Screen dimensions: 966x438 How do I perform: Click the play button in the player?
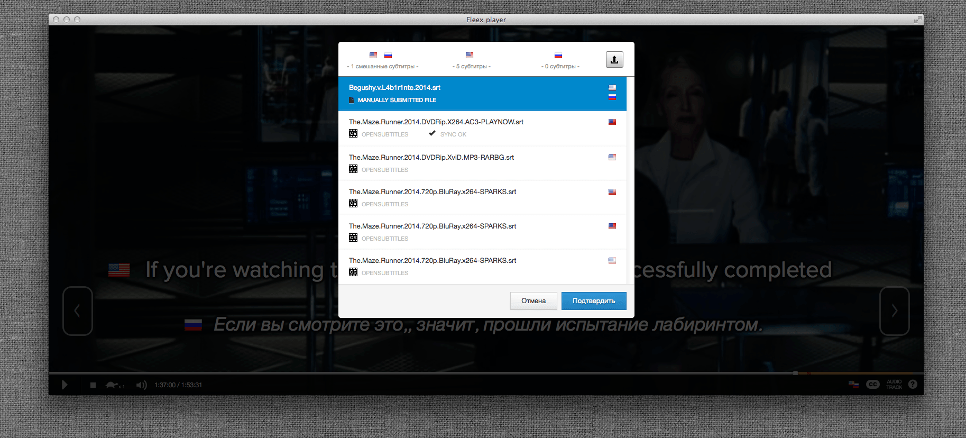coord(65,385)
